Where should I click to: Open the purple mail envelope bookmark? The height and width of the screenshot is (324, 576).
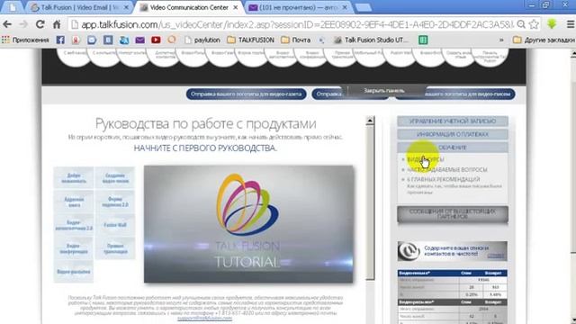pyautogui.click(x=139, y=40)
